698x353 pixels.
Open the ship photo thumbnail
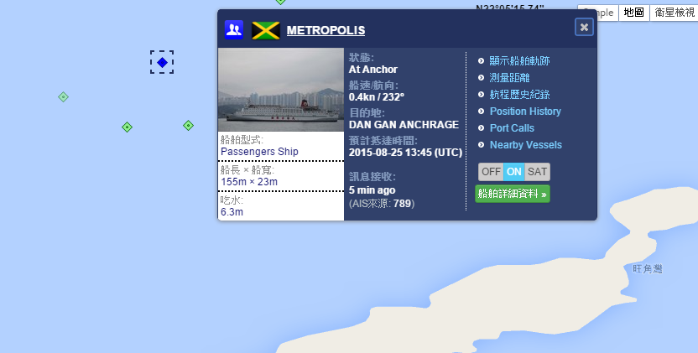[x=281, y=90]
